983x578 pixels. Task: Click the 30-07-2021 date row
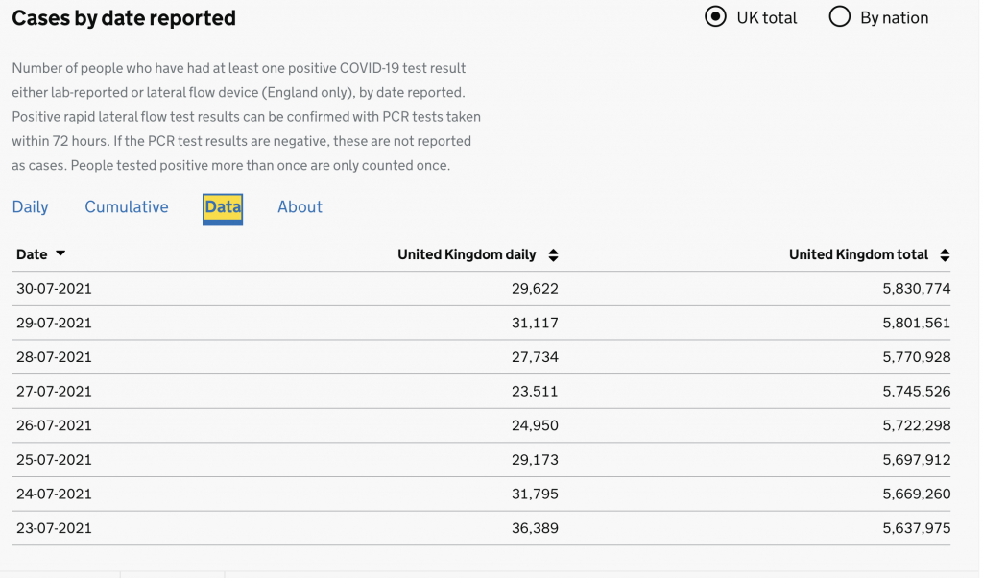point(54,288)
